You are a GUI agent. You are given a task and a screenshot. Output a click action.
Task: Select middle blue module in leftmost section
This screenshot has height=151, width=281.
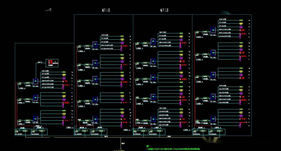coord(36,98)
